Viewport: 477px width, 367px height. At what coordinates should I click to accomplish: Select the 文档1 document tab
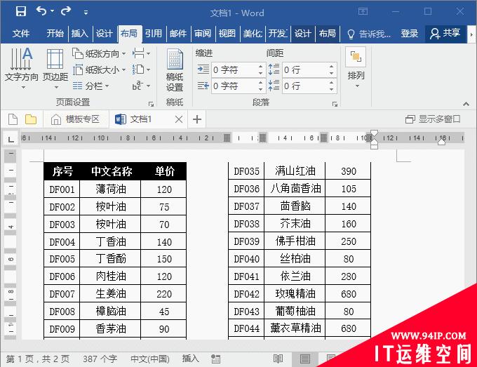tap(142, 119)
